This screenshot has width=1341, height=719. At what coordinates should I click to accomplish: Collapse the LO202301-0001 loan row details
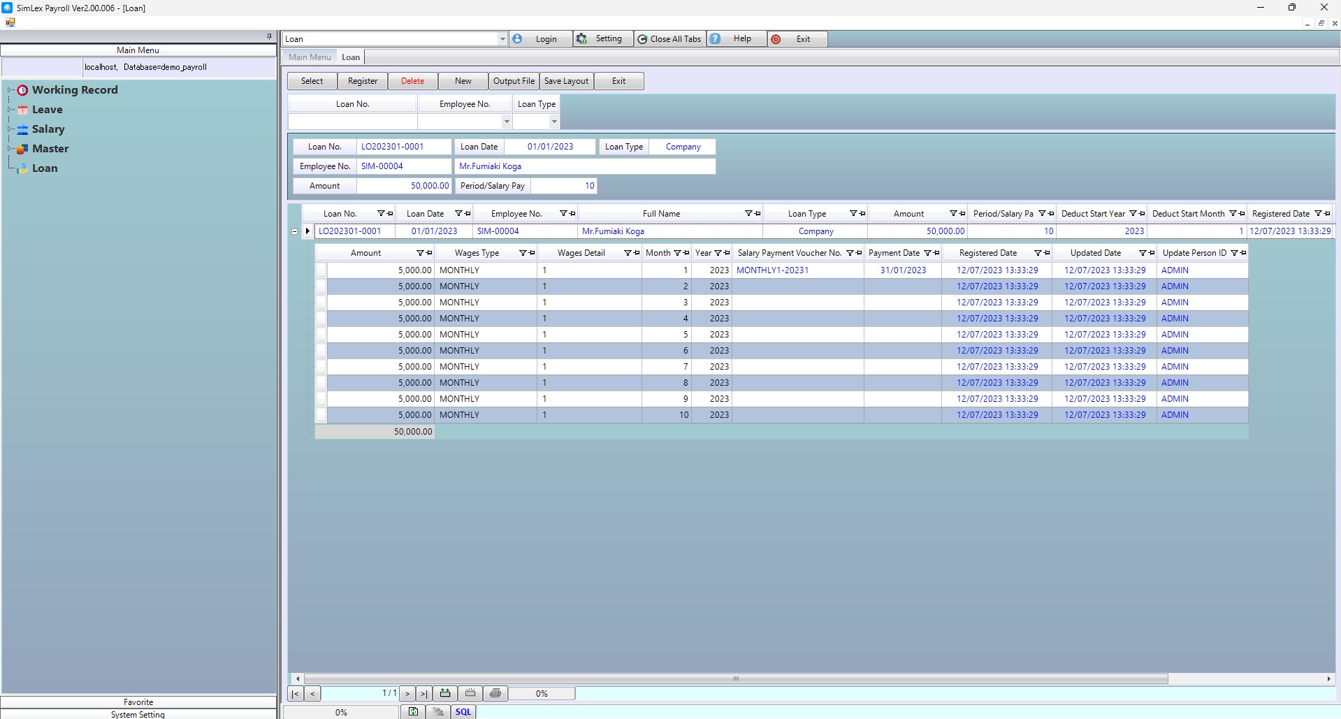tap(294, 231)
